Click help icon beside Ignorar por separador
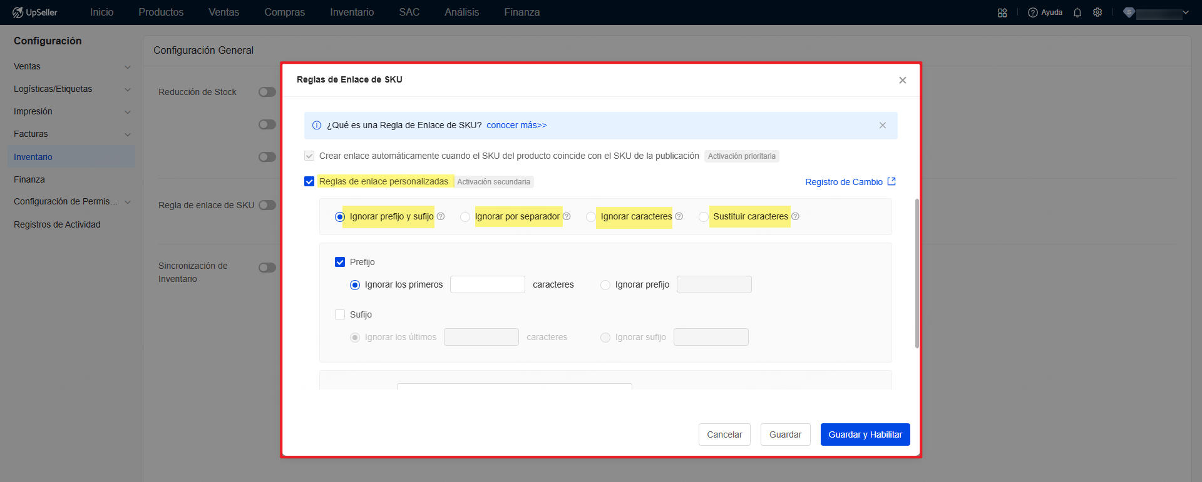This screenshot has width=1202, height=482. pyautogui.click(x=567, y=216)
